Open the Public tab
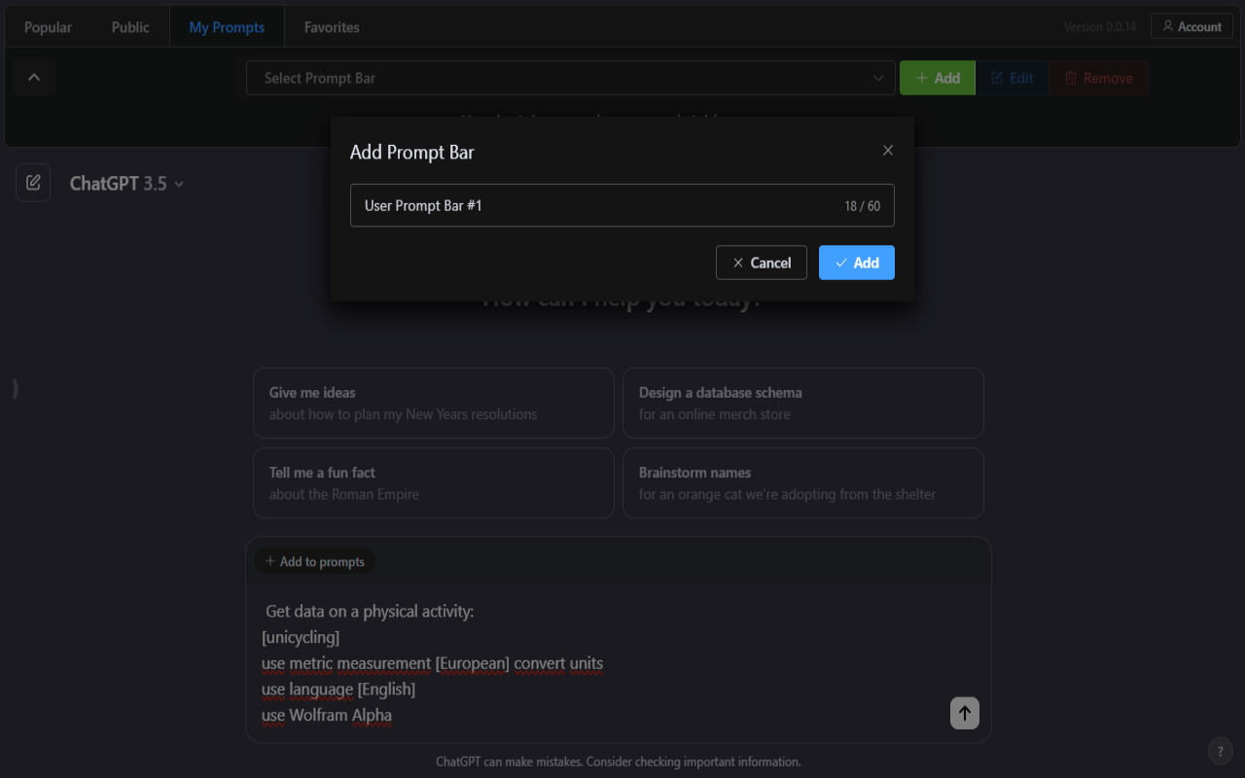Viewport: 1245px width, 778px height. [130, 27]
